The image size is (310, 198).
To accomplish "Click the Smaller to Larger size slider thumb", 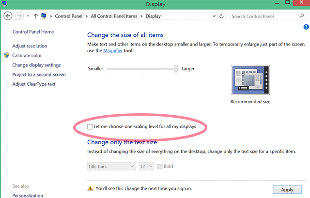I will point(176,69).
